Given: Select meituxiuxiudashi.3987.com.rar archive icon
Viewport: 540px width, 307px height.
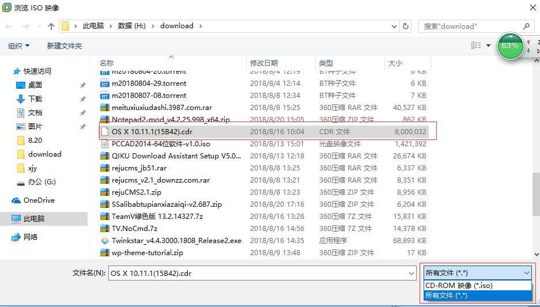Looking at the screenshot, I should (105, 108).
